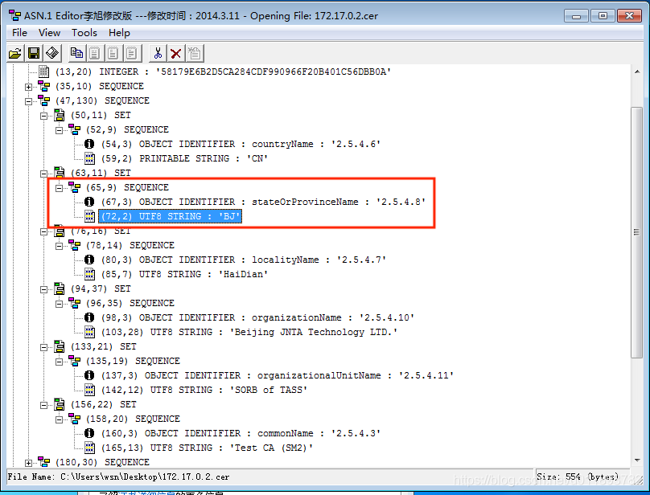650x495 pixels.
Task: Click the grayed paste icon left of scissors
Action: point(132,53)
